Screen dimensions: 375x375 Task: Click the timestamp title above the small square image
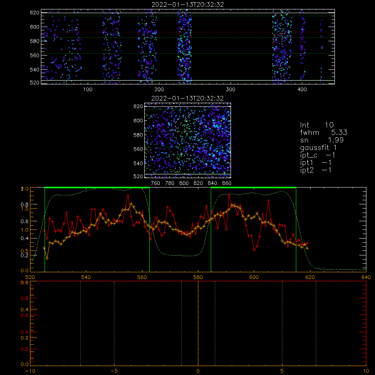click(x=187, y=98)
